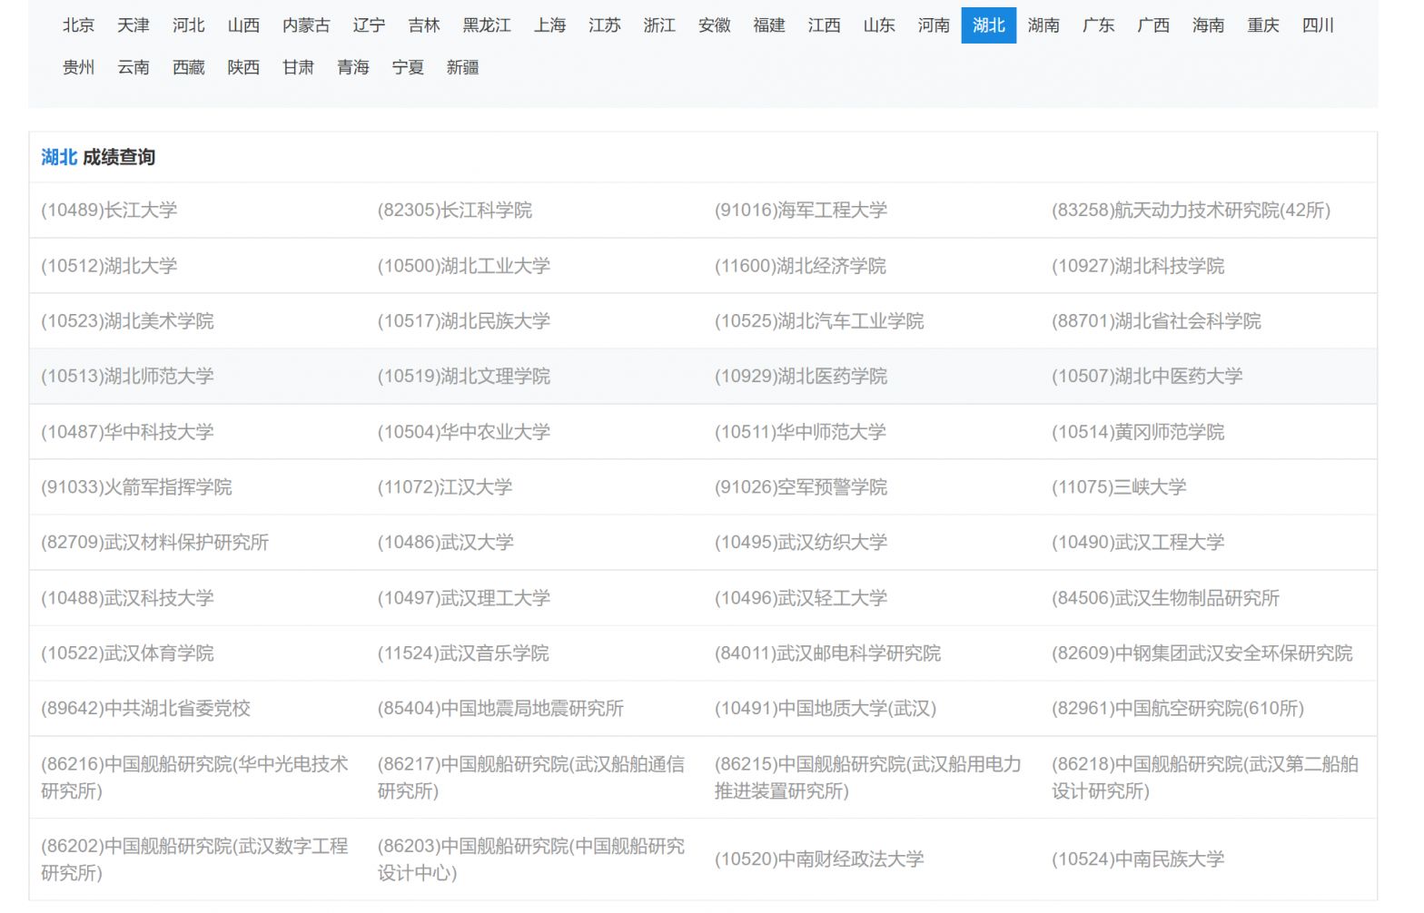
Task: Select (11600)湖北经济学院
Action: (x=800, y=266)
